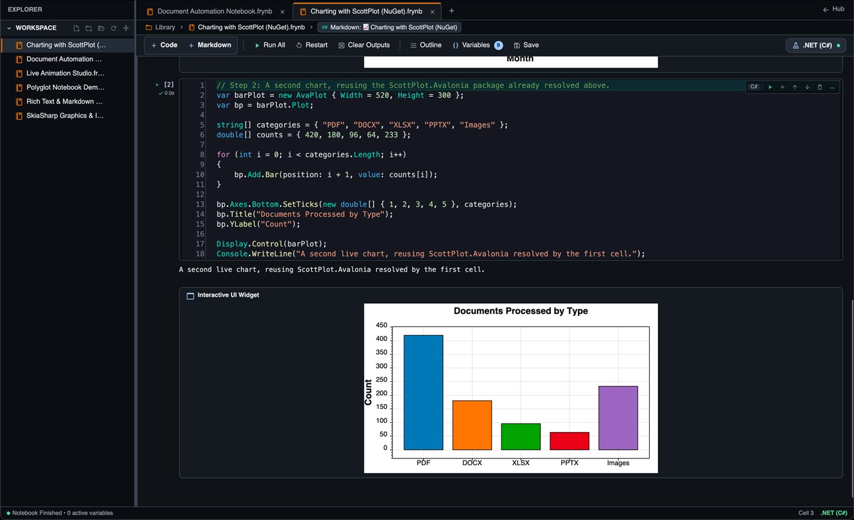The width and height of the screenshot is (854, 520).
Task: Move the cell down
Action: pos(807,87)
